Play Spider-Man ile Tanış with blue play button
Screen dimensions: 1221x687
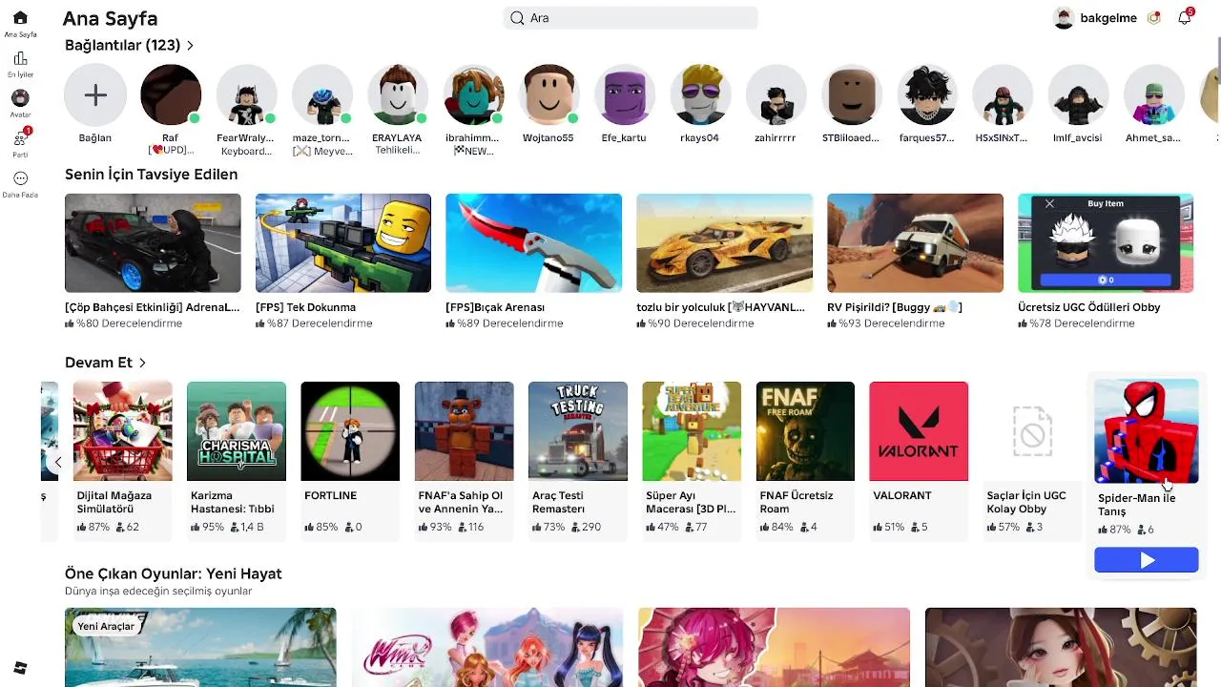tap(1146, 560)
